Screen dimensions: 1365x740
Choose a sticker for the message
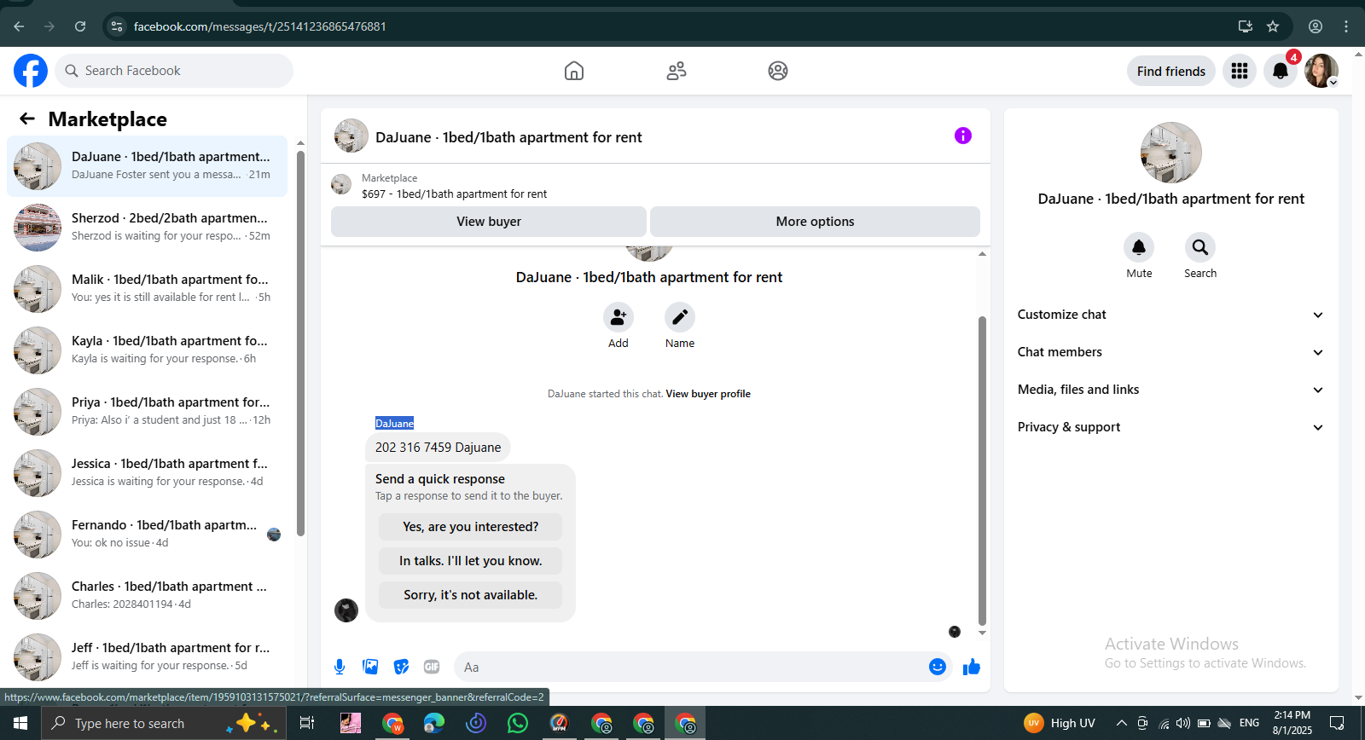point(401,667)
